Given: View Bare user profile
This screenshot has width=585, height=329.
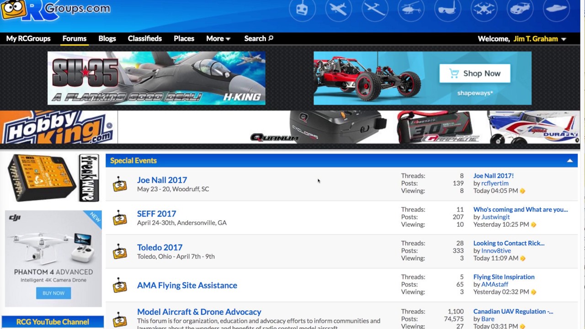Looking at the screenshot, I should (488, 319).
